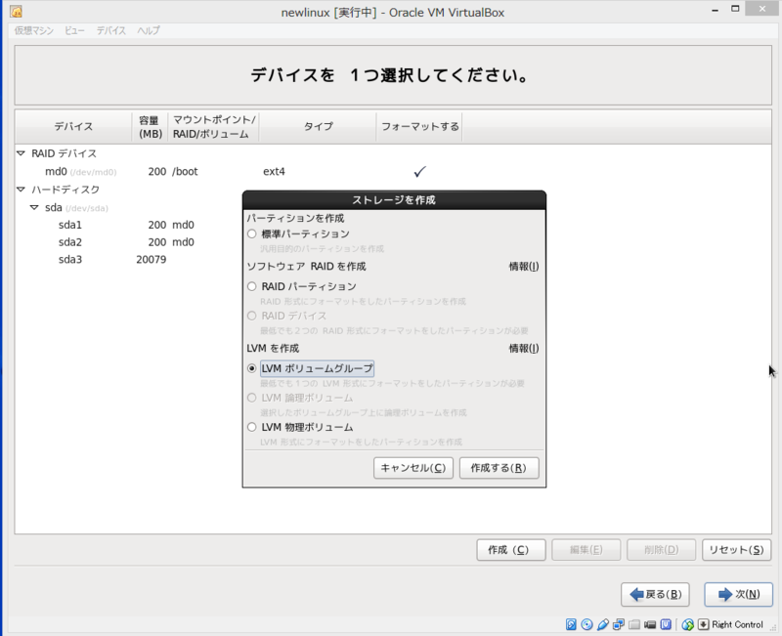Screen dimensions: 782x636
Task: Click the Right Control host key label
Action: pos(737,624)
